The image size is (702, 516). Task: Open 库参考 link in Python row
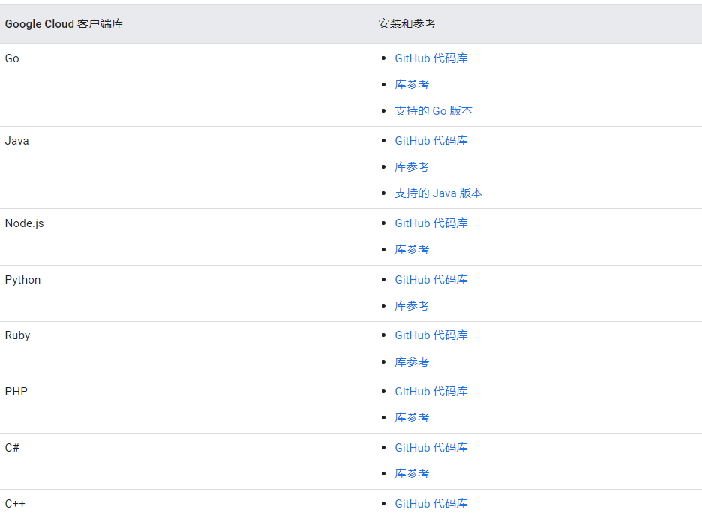click(412, 306)
